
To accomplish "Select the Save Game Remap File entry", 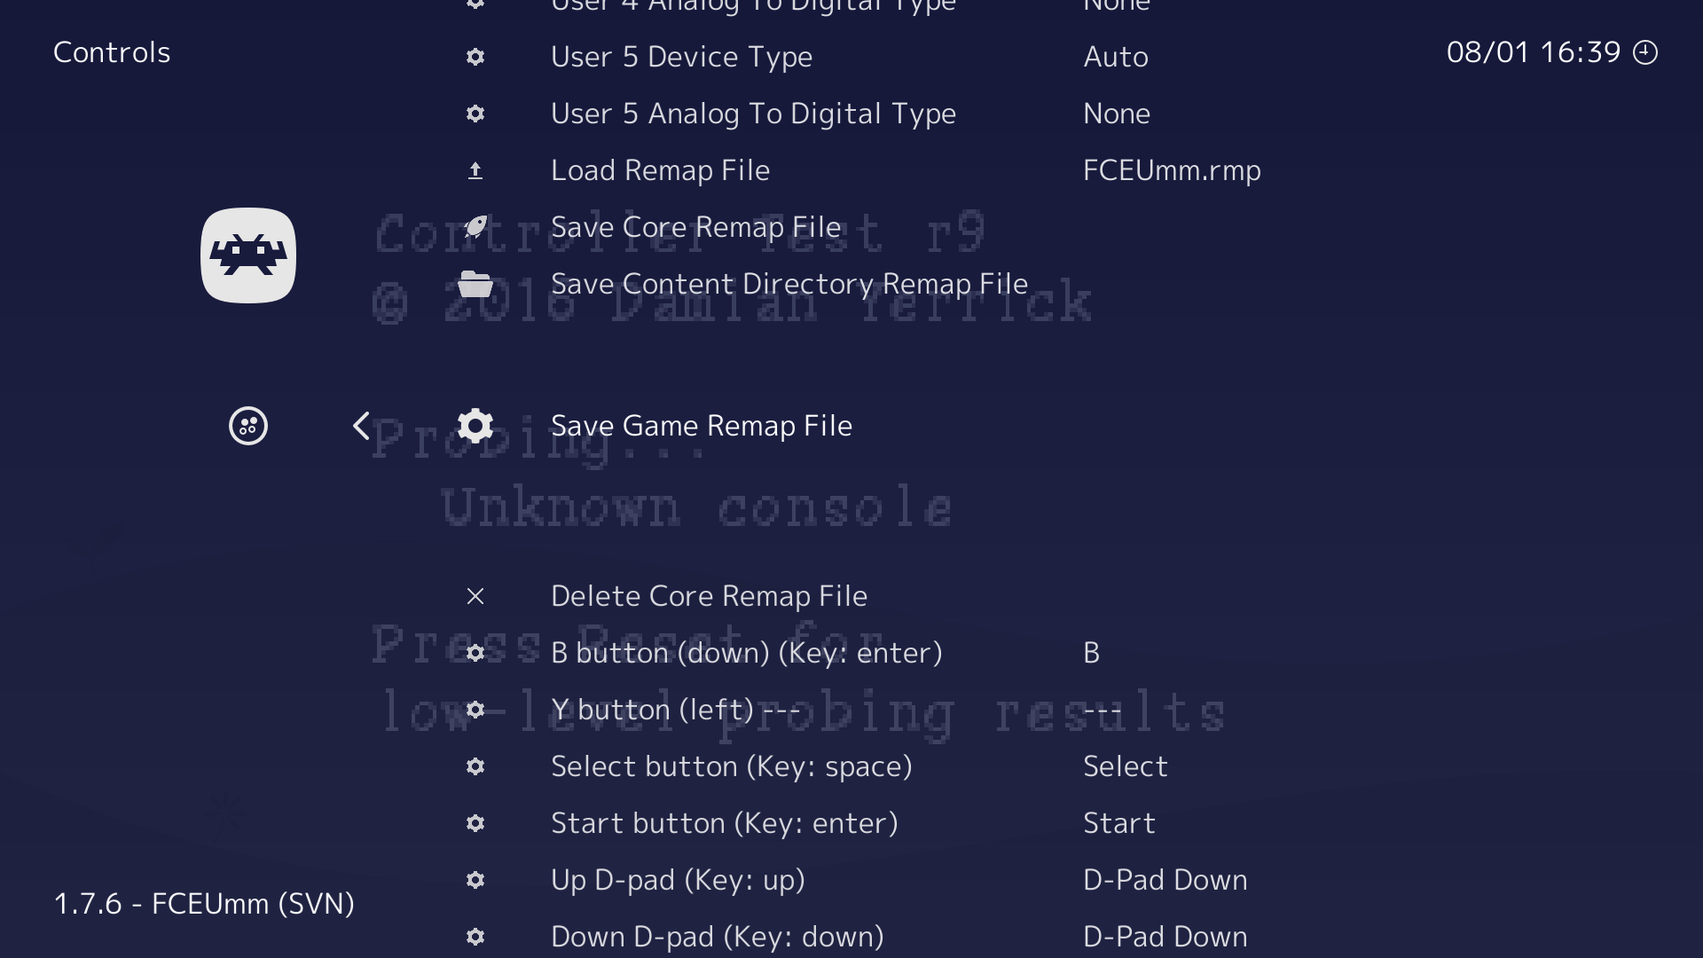I will pos(701,426).
